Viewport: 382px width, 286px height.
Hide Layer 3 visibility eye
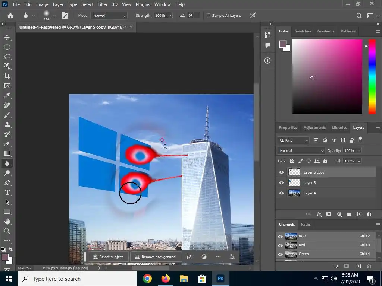click(281, 182)
